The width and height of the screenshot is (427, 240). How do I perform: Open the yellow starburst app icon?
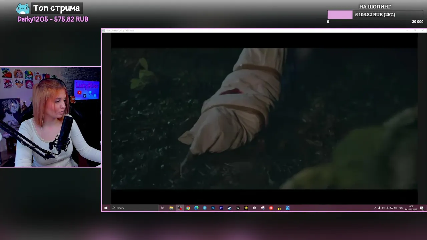coord(246,208)
